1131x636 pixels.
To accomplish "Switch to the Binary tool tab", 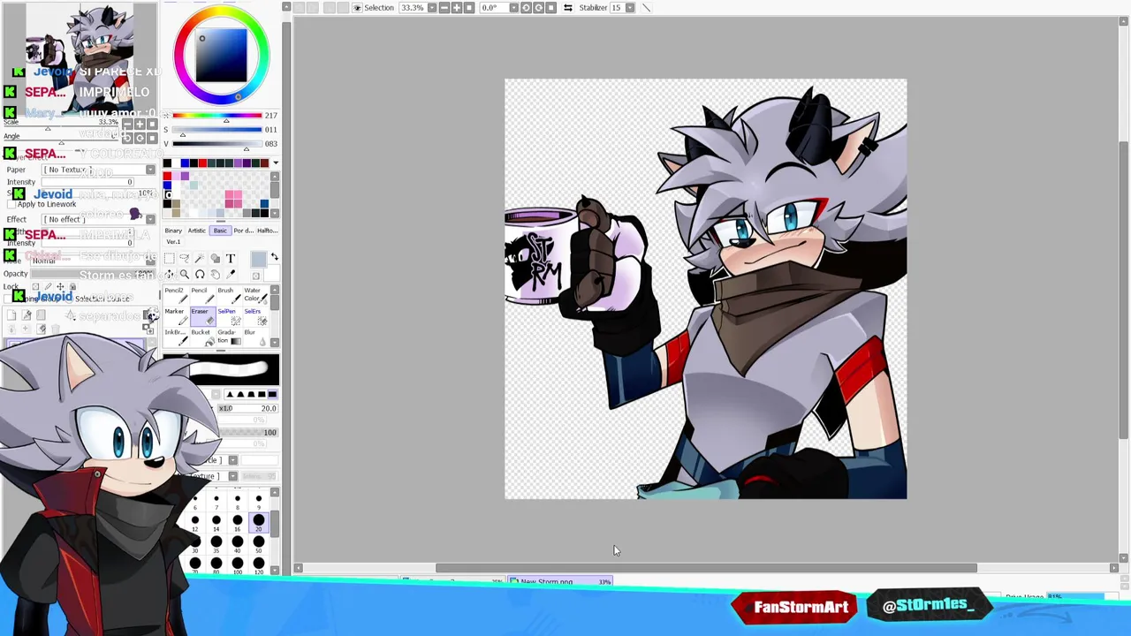I will [173, 231].
